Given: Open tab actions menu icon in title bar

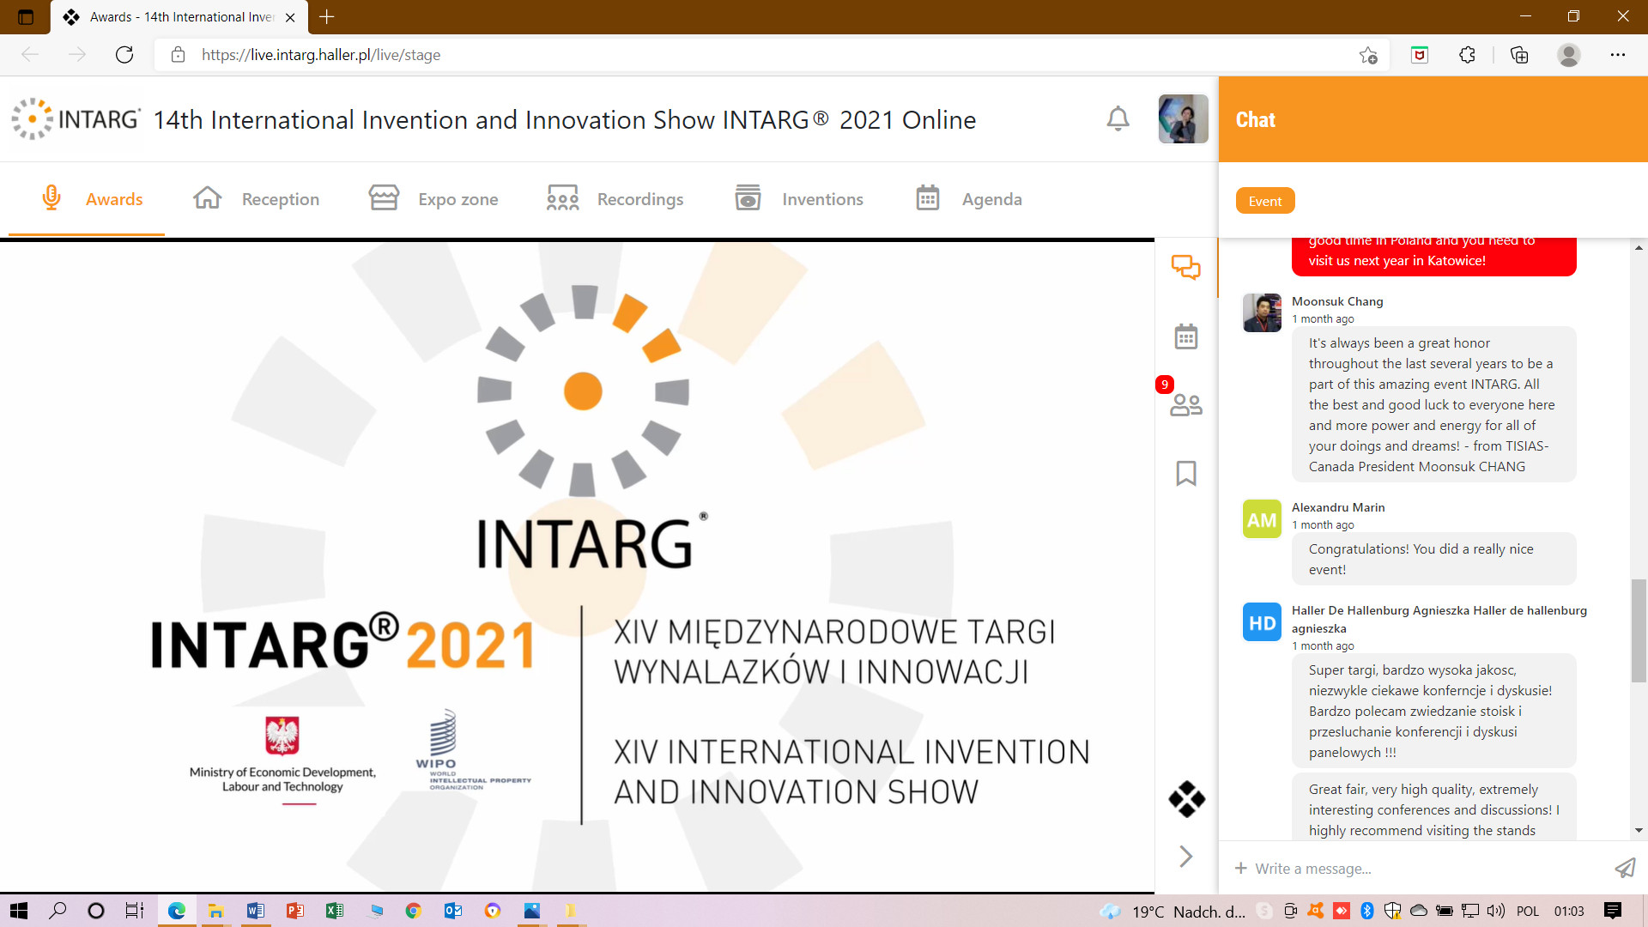Looking at the screenshot, I should (26, 16).
